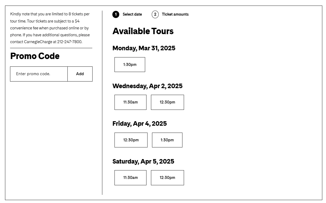Select the 12:30pm tour on Saturday, Apr 5

[167, 178]
